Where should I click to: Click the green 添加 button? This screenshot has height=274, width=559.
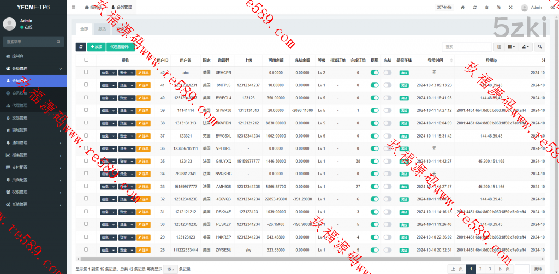point(96,47)
